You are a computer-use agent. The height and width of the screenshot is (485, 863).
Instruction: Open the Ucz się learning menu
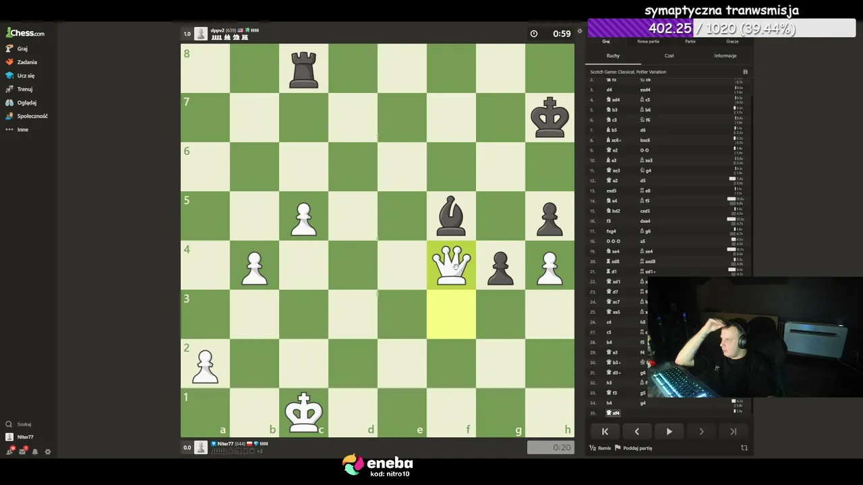coord(20,75)
